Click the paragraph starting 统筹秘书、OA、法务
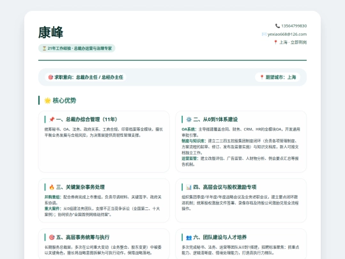The height and width of the screenshot is (259, 345). pyautogui.click(x=104, y=132)
